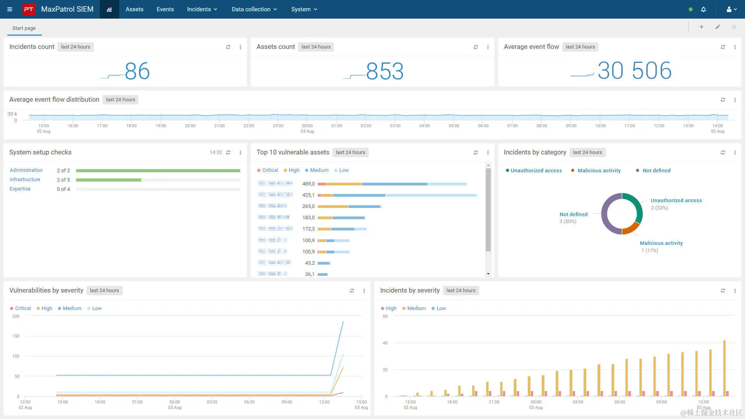Open the user account dropdown
This screenshot has height=419, width=745.
tap(731, 9)
